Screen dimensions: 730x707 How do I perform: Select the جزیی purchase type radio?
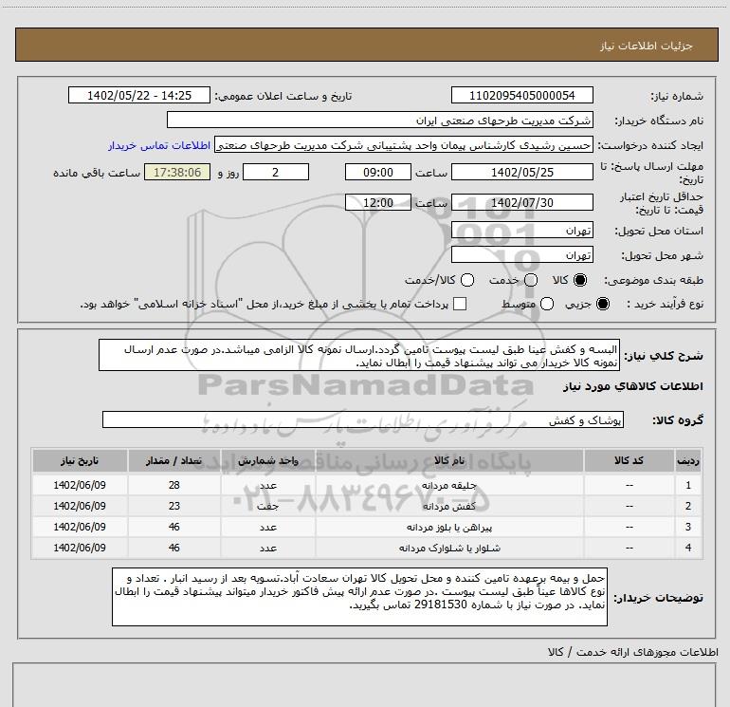602,304
